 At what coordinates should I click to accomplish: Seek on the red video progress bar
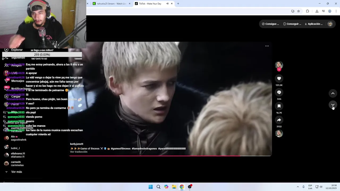coord(170,156)
